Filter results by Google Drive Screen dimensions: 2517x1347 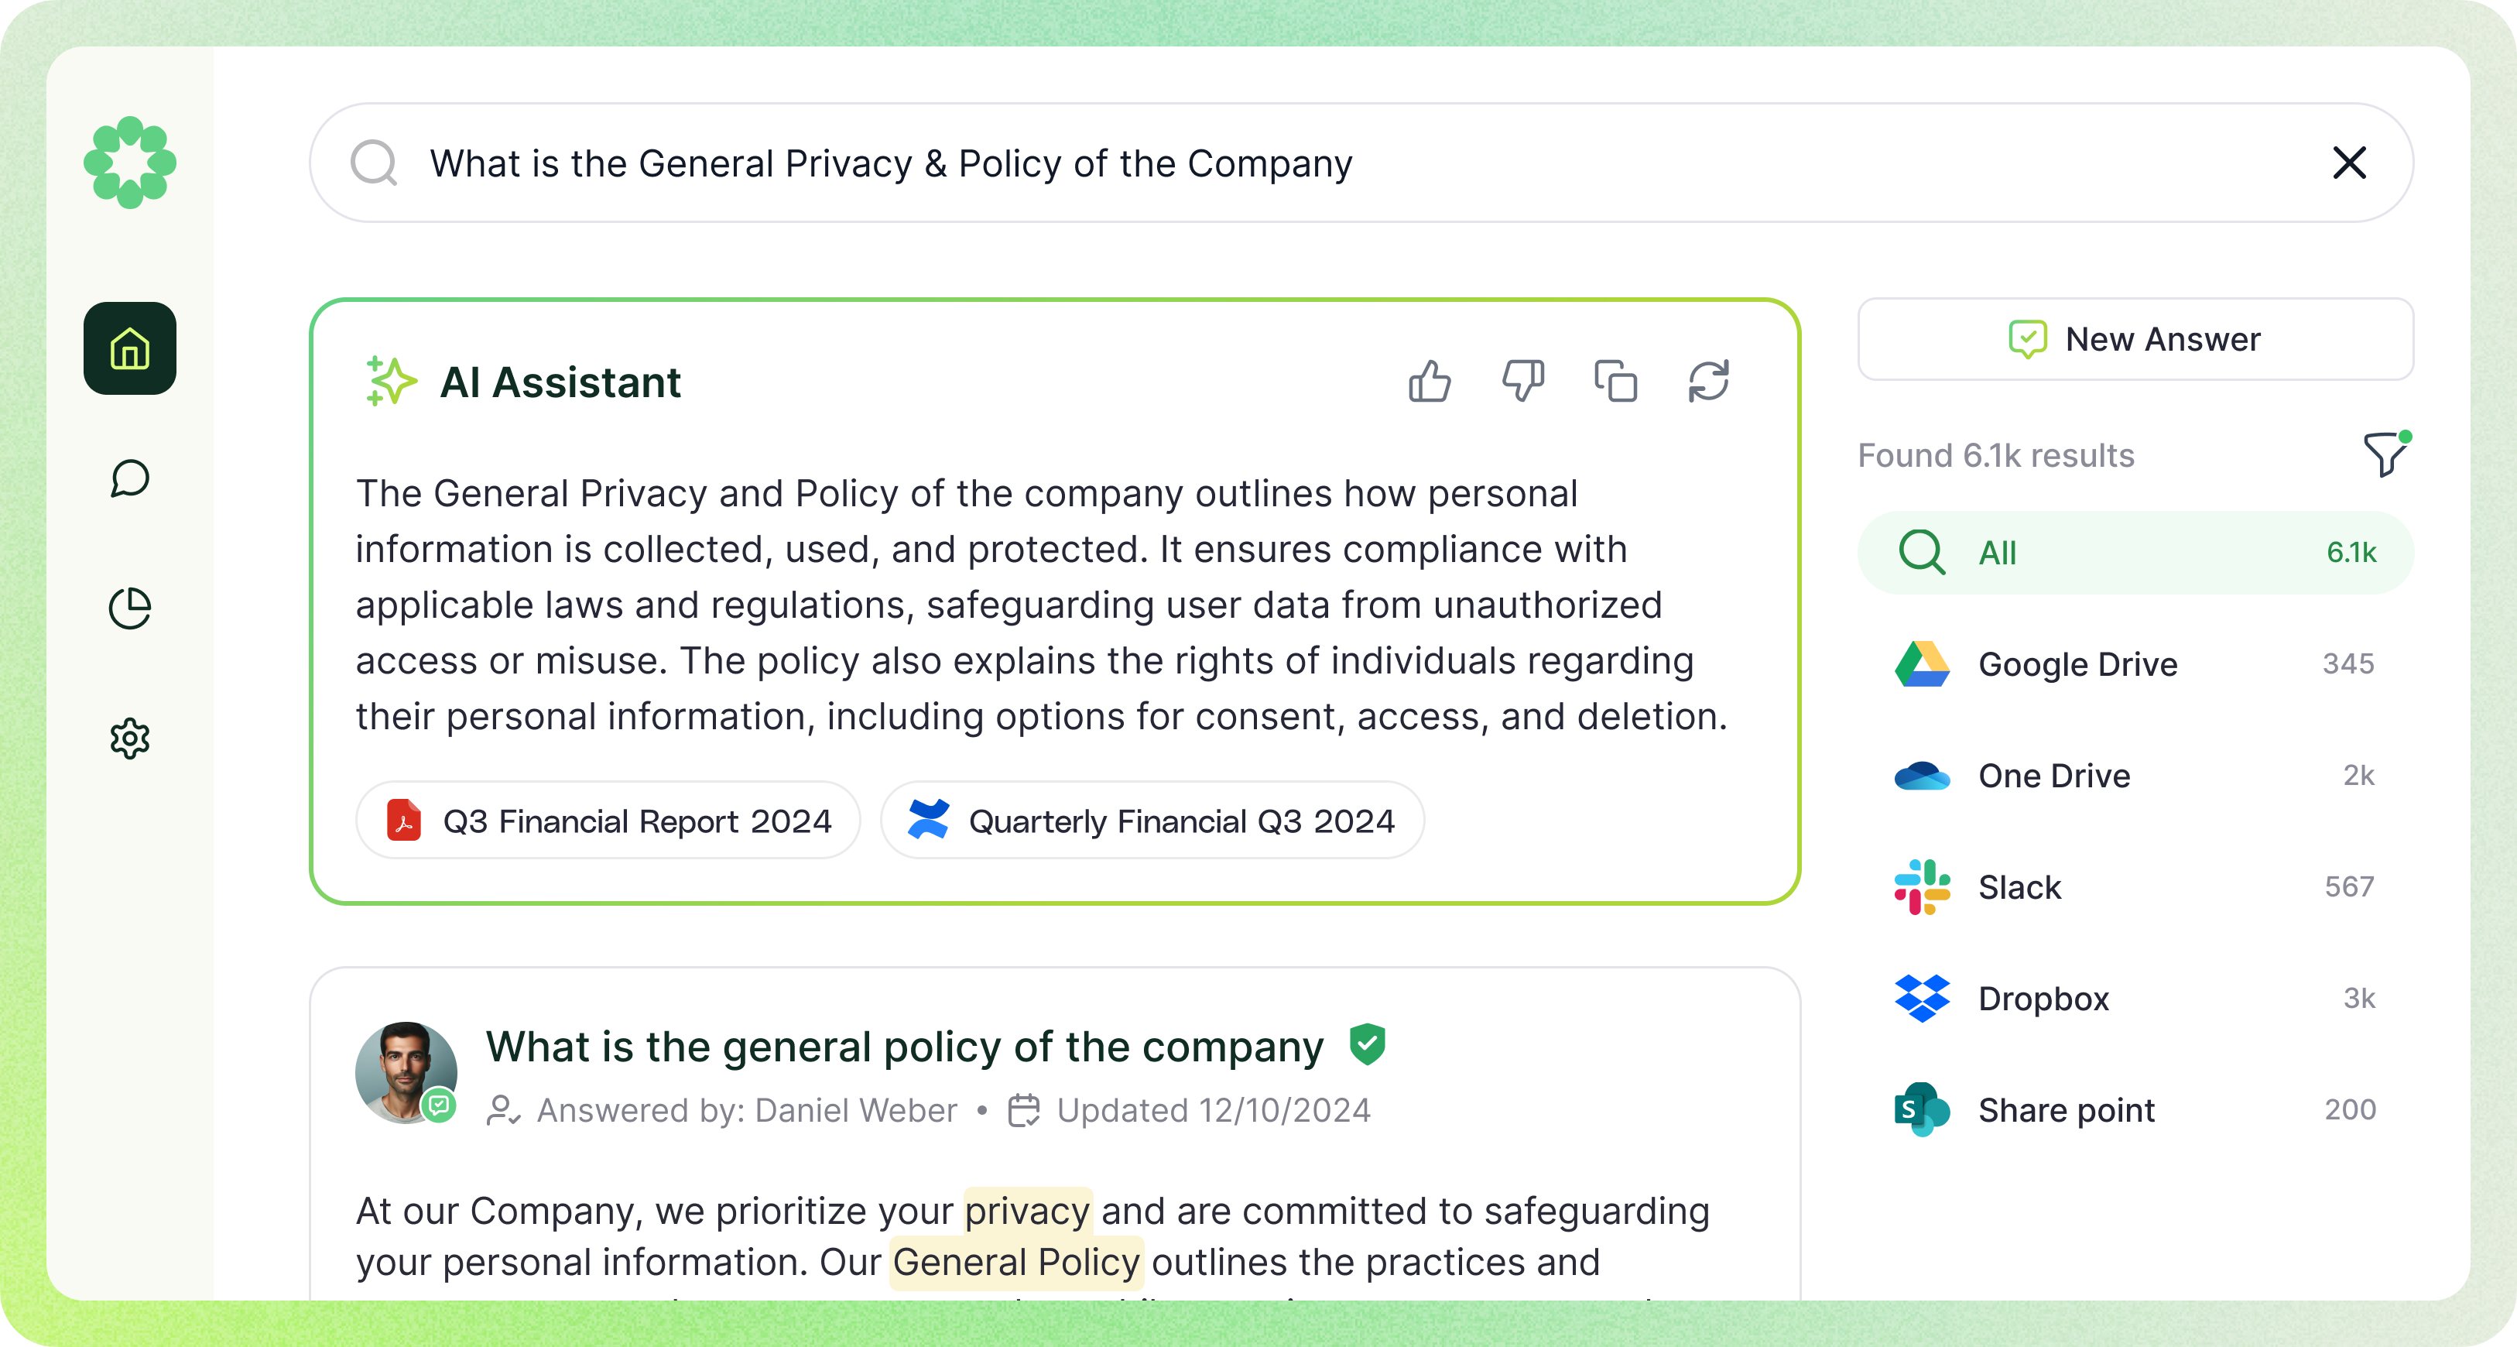coord(2135,663)
